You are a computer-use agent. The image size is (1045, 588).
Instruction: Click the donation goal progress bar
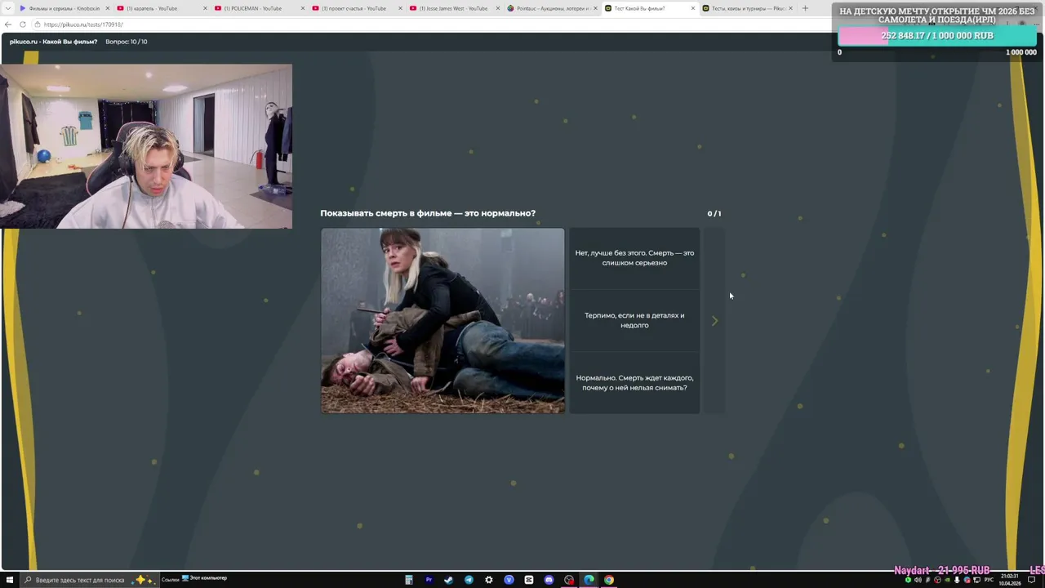click(937, 36)
